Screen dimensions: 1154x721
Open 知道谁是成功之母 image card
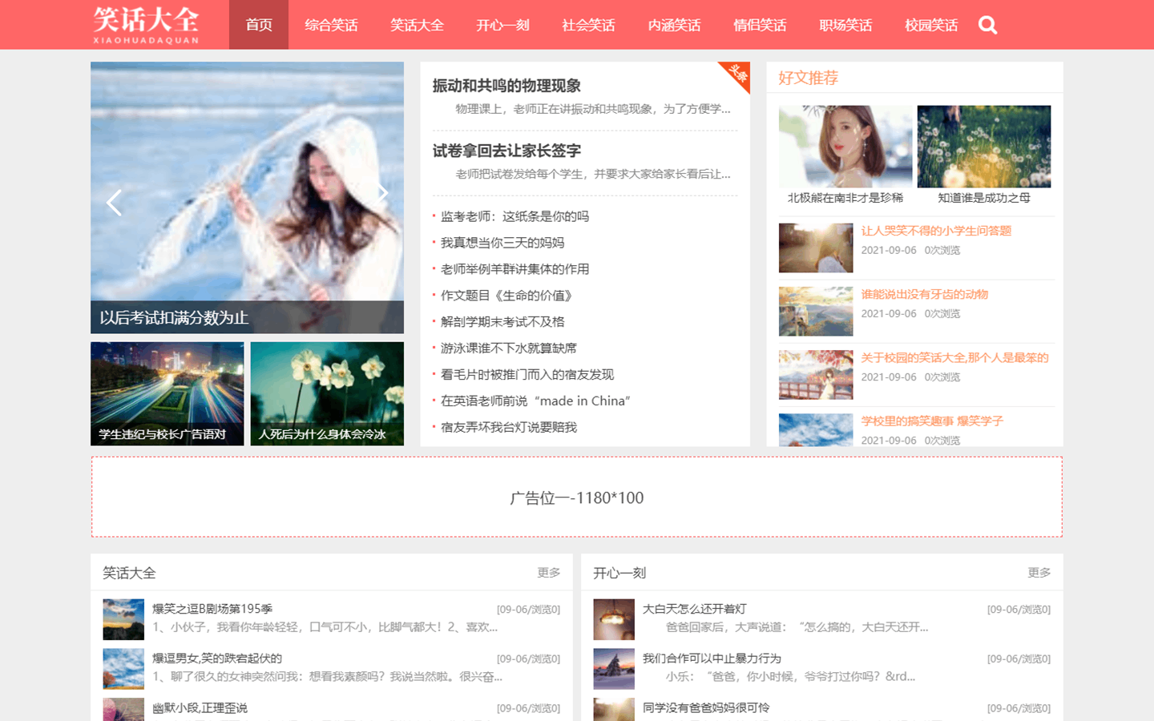click(x=984, y=155)
